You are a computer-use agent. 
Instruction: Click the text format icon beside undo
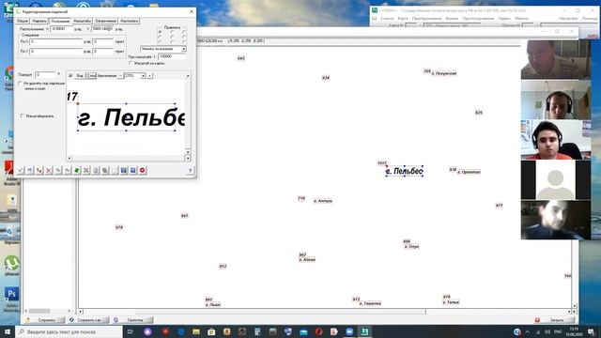pyautogui.click(x=39, y=170)
